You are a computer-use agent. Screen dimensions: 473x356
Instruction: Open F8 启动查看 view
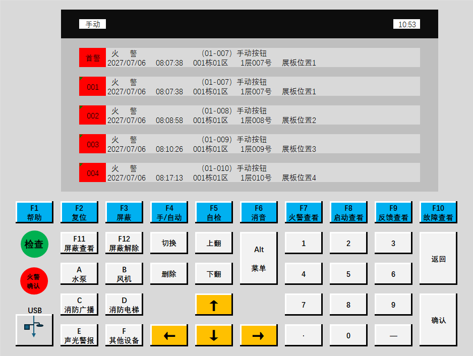[x=348, y=213]
